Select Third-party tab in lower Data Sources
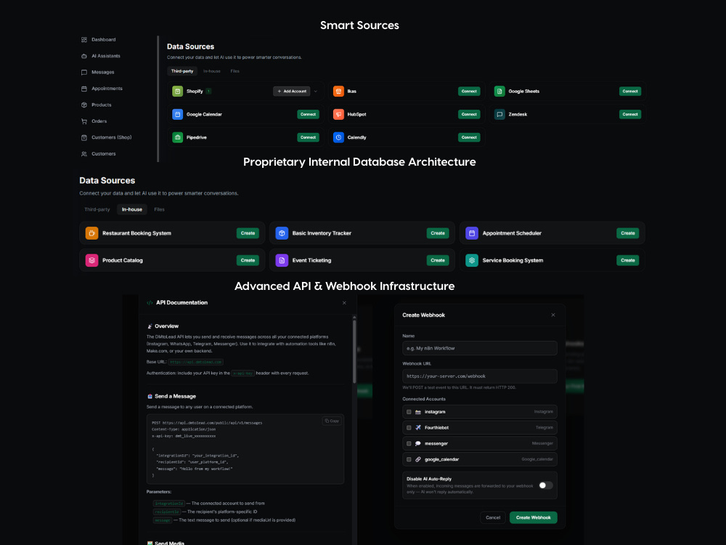Screen dimensions: 726x545 (97, 209)
